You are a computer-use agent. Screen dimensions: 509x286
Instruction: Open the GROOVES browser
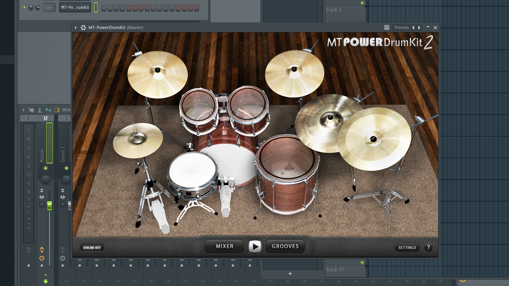click(x=285, y=247)
